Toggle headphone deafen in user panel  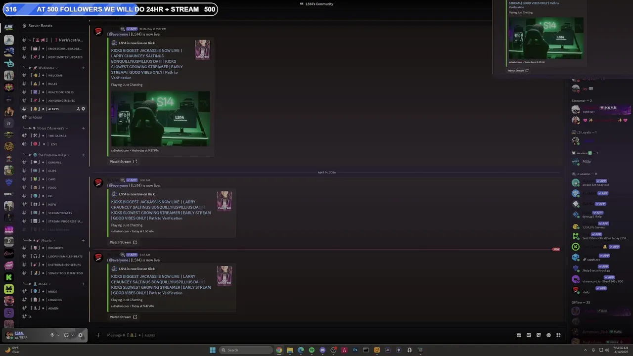click(66, 335)
